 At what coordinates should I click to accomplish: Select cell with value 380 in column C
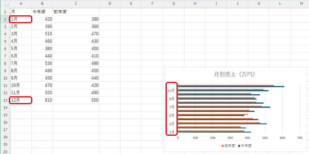(76, 19)
